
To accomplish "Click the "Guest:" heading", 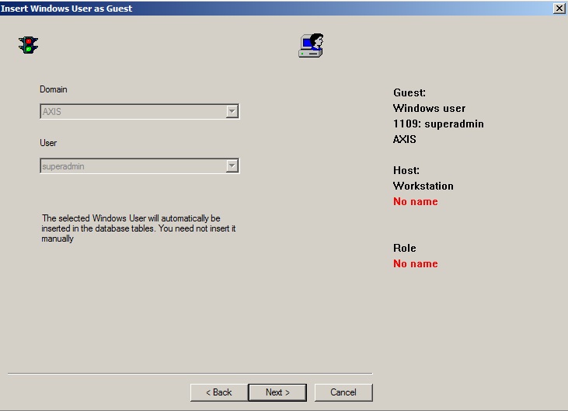I will click(x=409, y=92).
